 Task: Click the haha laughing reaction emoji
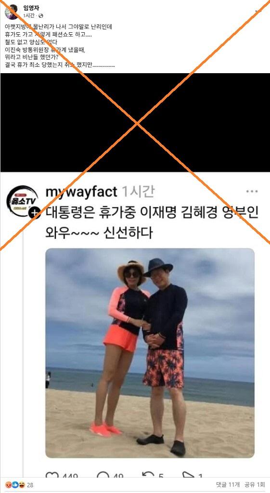coord(21,485)
